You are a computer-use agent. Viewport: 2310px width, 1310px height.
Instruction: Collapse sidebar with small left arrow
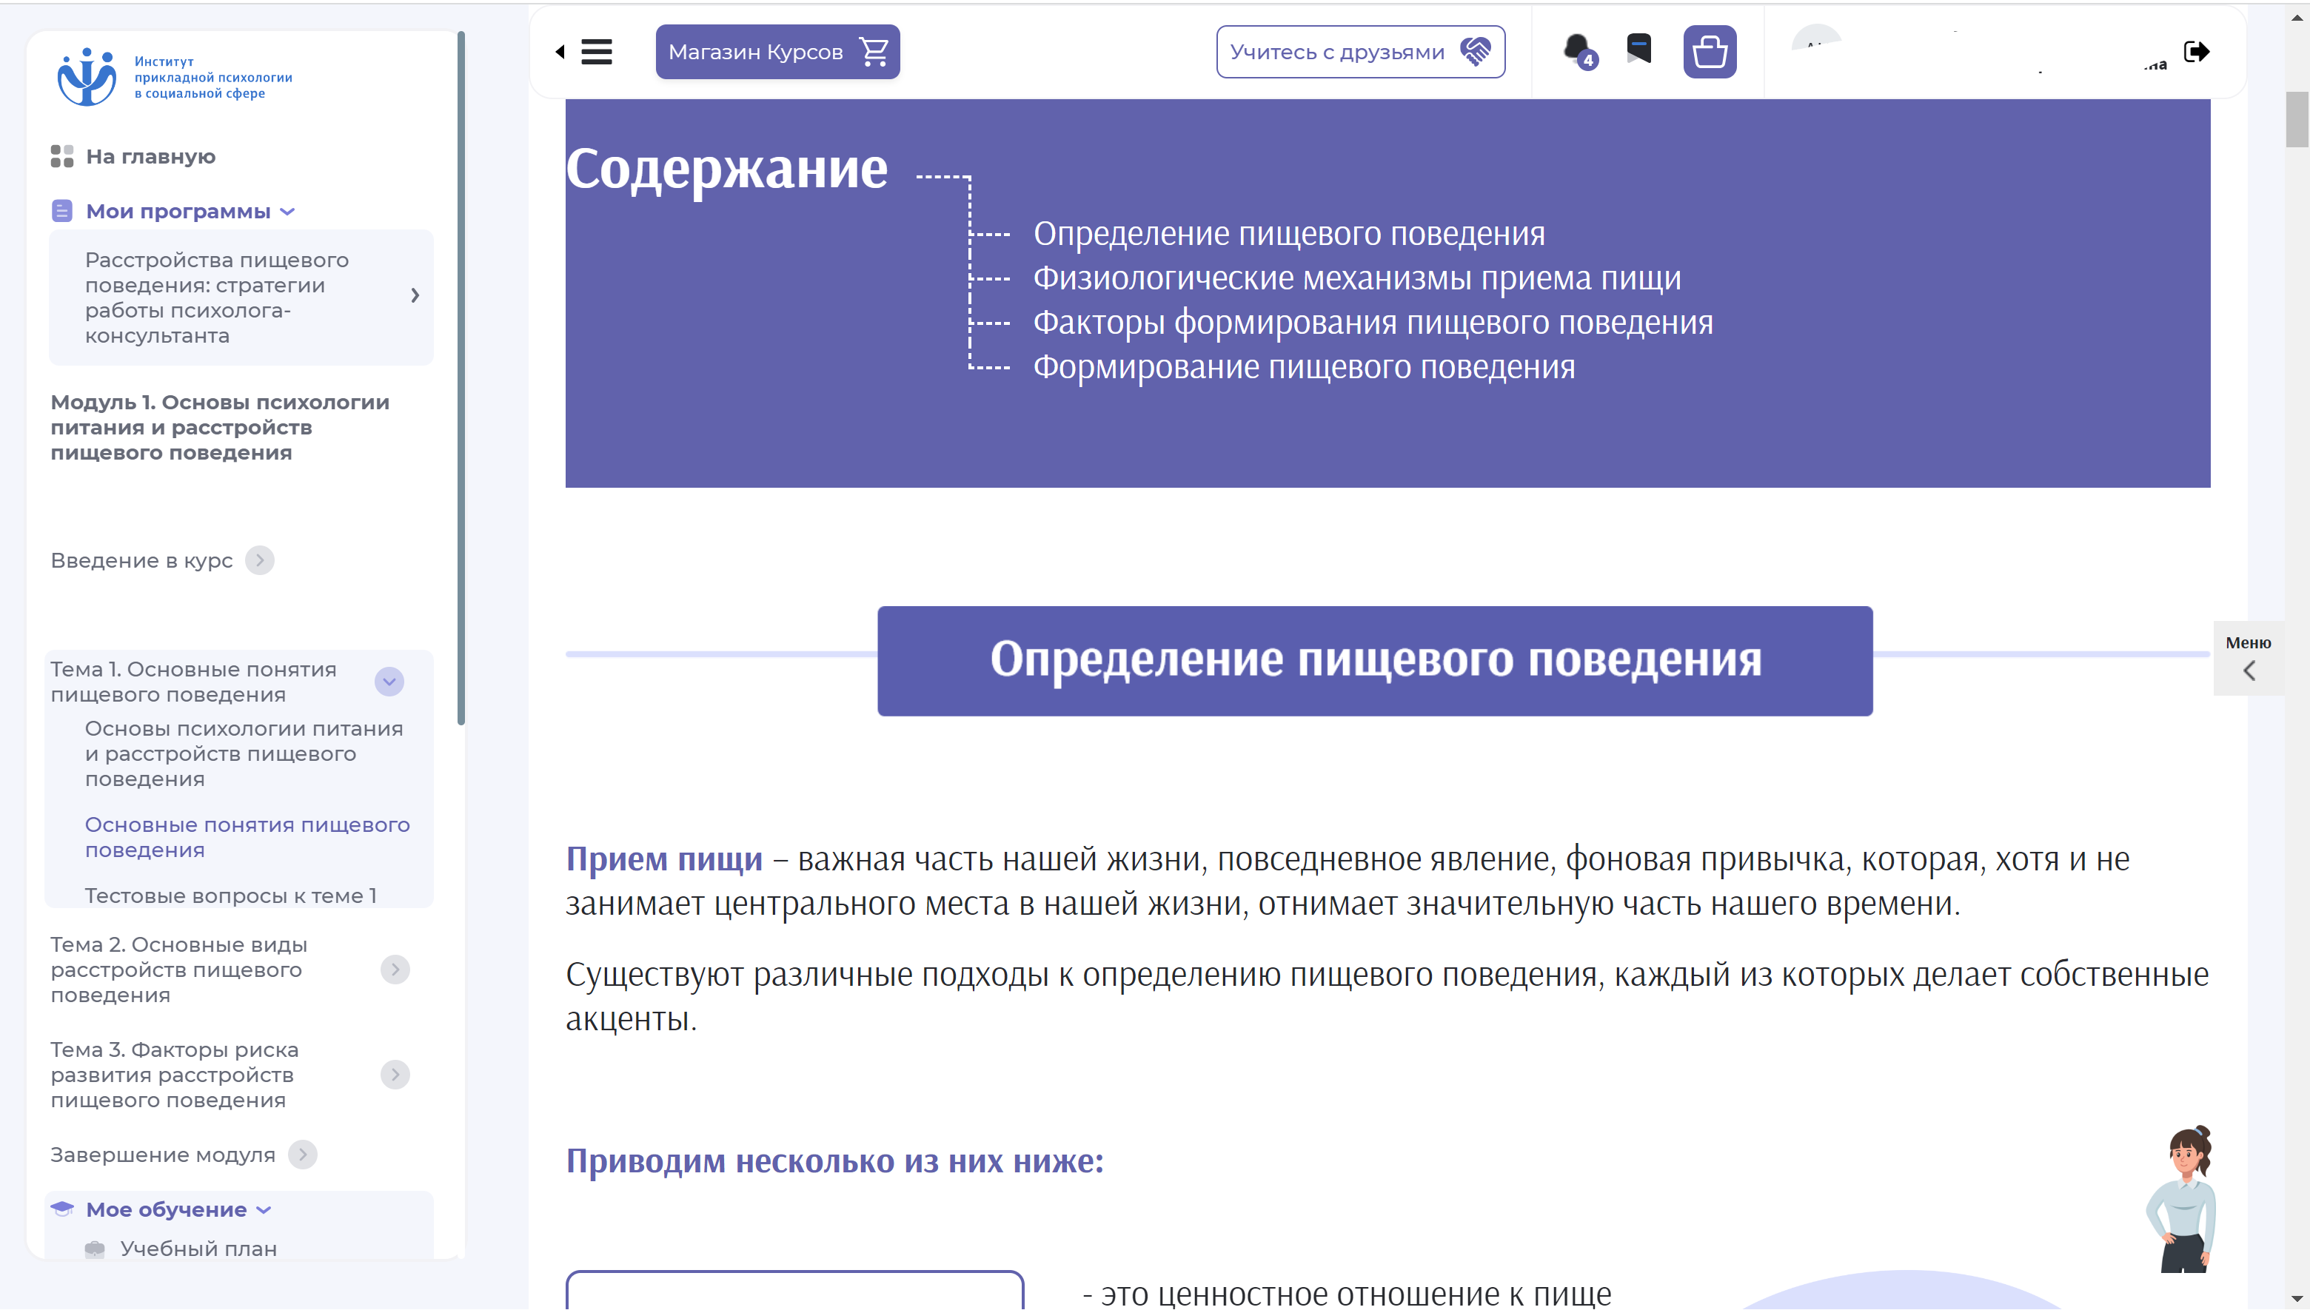click(560, 53)
